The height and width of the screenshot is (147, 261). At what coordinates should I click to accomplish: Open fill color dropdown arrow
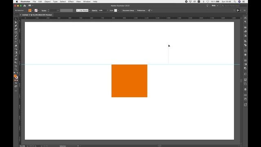pyautogui.click(x=33, y=11)
